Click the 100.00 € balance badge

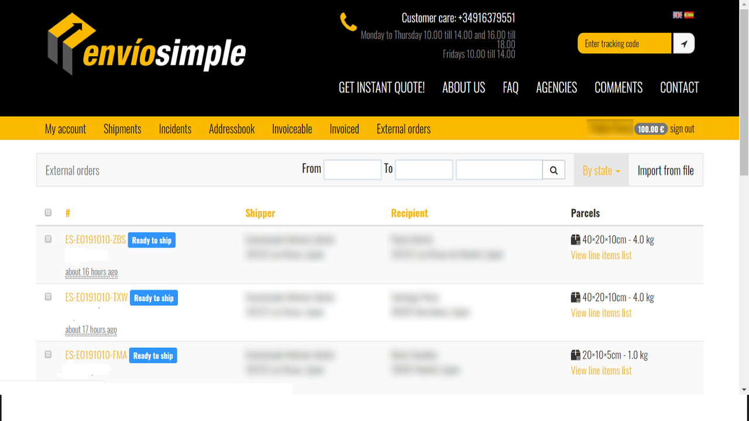(651, 129)
